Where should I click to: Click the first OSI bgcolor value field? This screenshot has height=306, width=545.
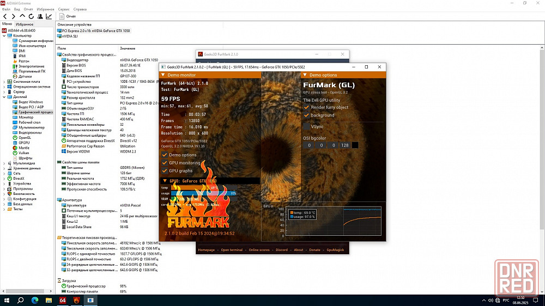(x=309, y=145)
